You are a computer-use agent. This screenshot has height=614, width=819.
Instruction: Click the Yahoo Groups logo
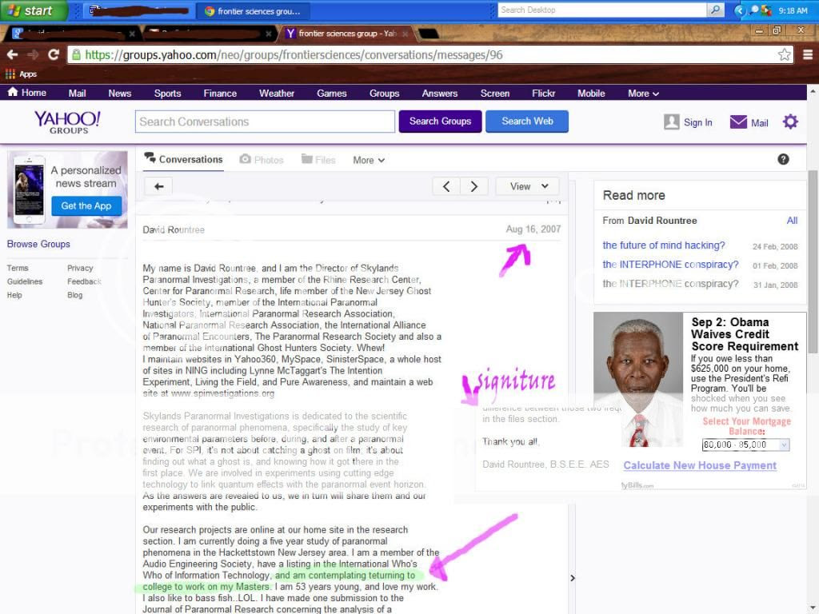click(67, 122)
